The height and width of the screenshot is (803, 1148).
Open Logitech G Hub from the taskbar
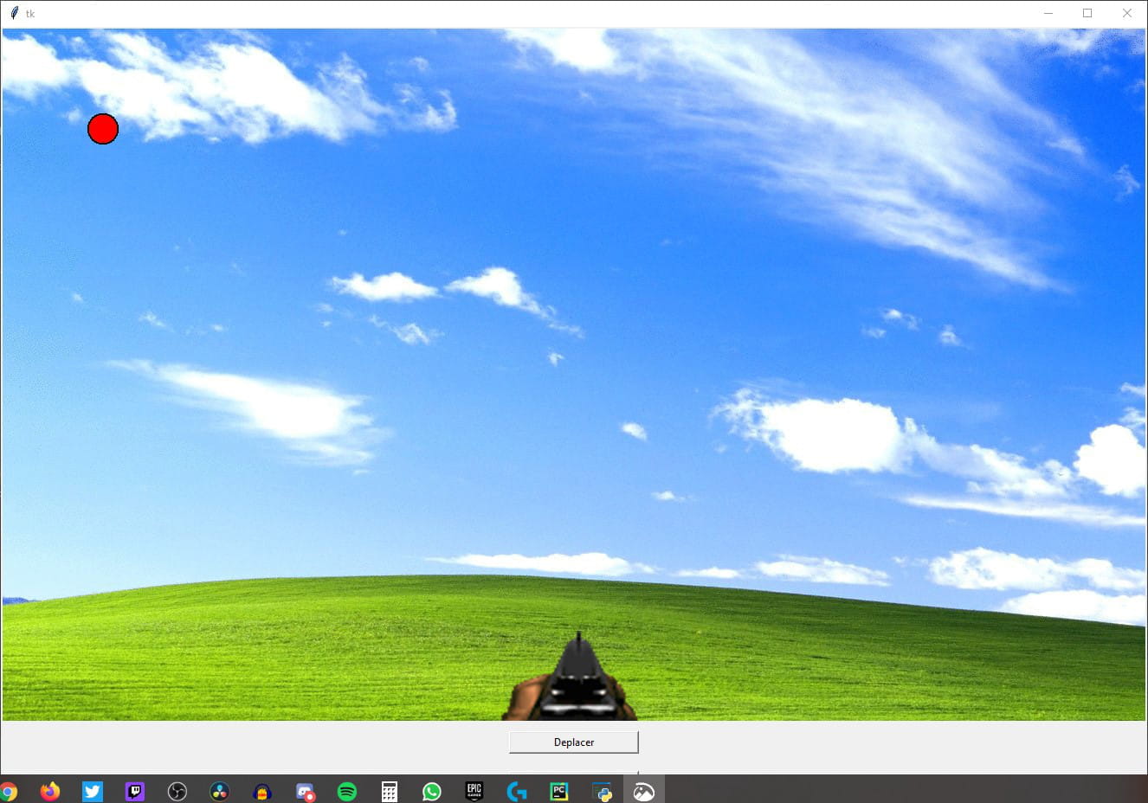coord(517,791)
